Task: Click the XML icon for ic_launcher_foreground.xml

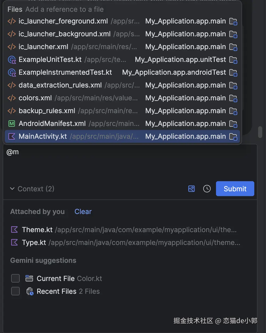Action: click(12, 21)
